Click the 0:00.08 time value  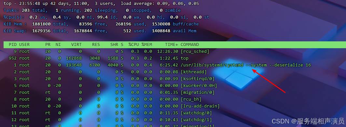click(169, 72)
